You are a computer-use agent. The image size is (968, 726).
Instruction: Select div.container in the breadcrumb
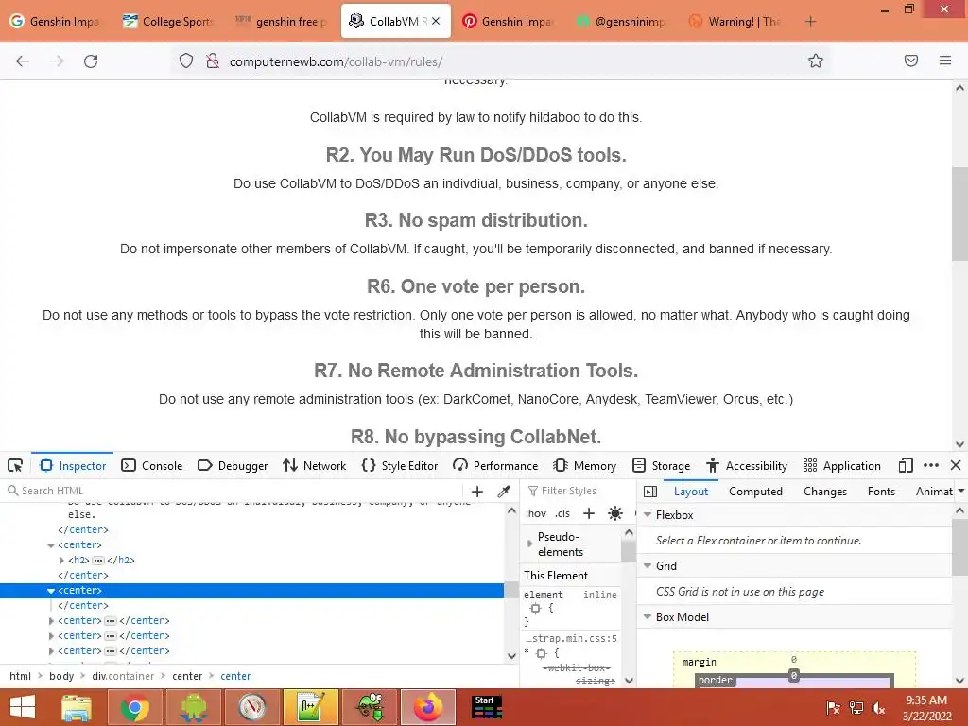click(123, 676)
